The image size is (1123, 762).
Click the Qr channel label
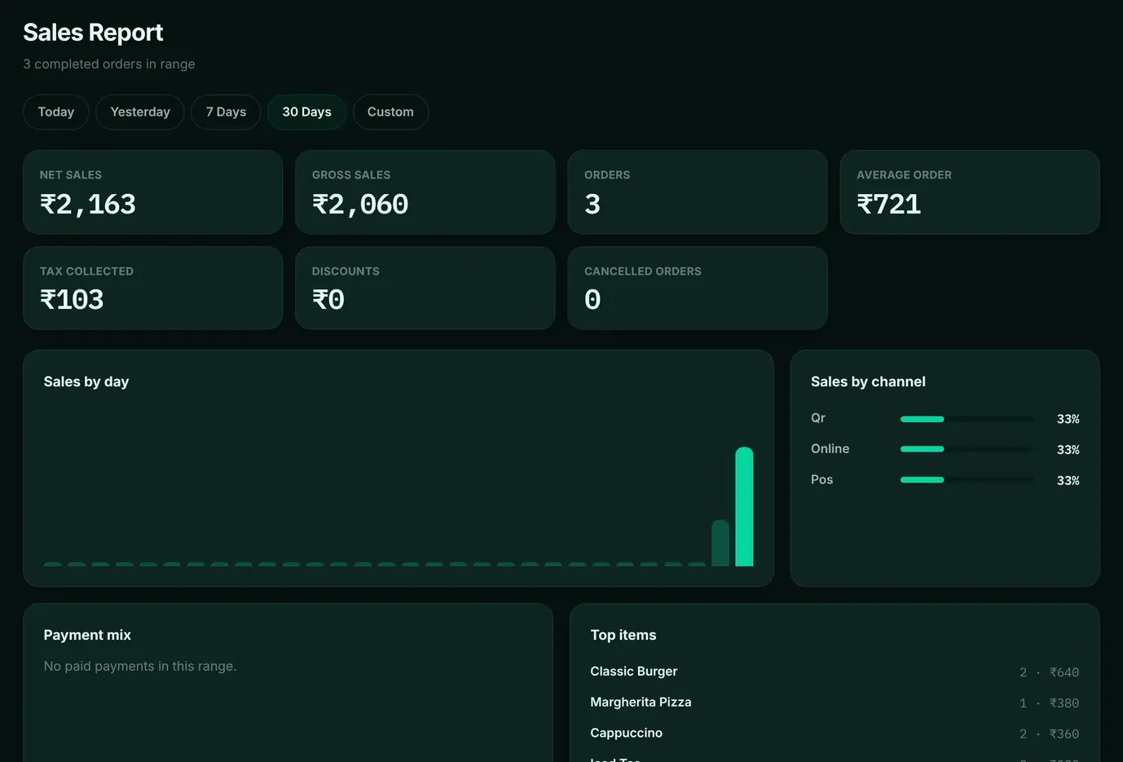click(x=818, y=418)
